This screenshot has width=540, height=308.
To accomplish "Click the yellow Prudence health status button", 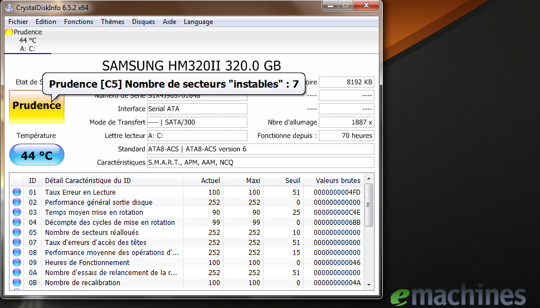I will pyautogui.click(x=37, y=106).
